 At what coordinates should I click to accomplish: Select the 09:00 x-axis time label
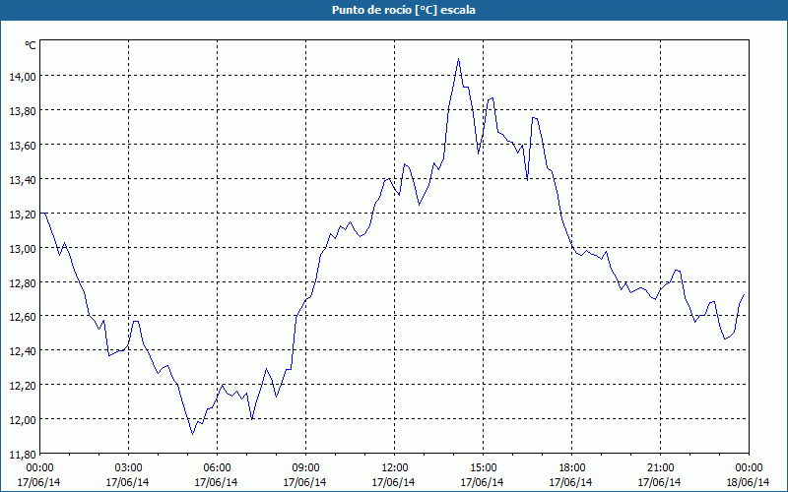pos(305,468)
